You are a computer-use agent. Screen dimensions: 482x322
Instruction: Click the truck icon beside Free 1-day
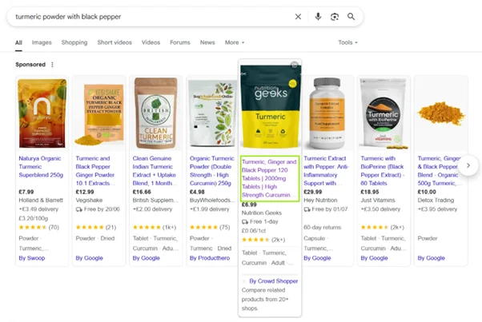245,221
